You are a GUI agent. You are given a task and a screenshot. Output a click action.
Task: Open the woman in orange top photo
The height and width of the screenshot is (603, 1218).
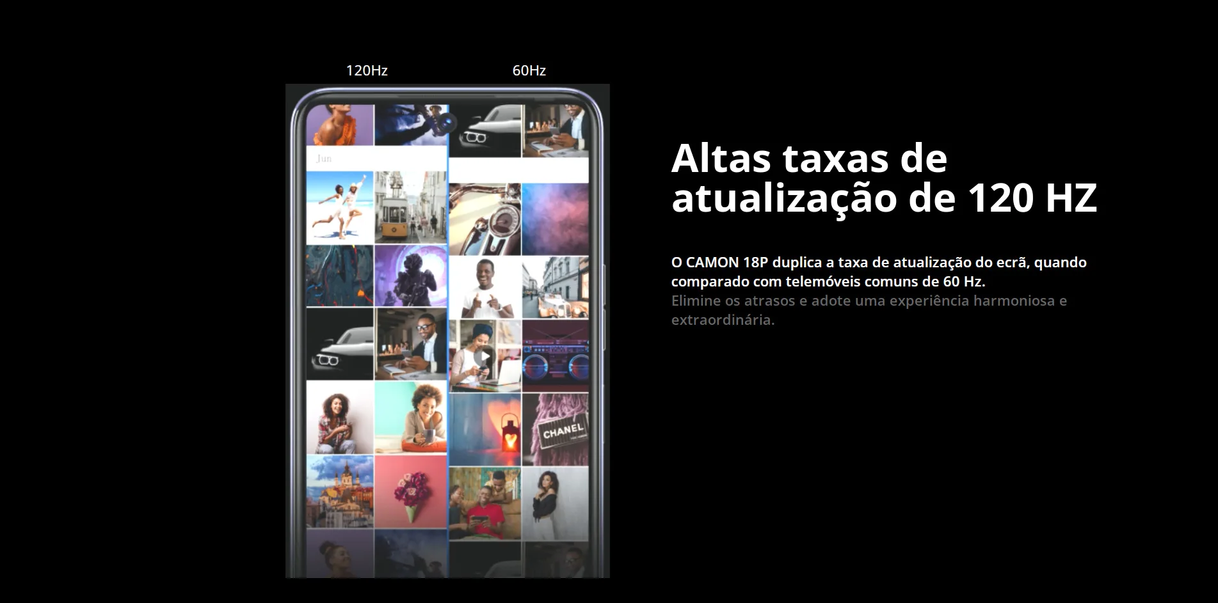point(340,125)
